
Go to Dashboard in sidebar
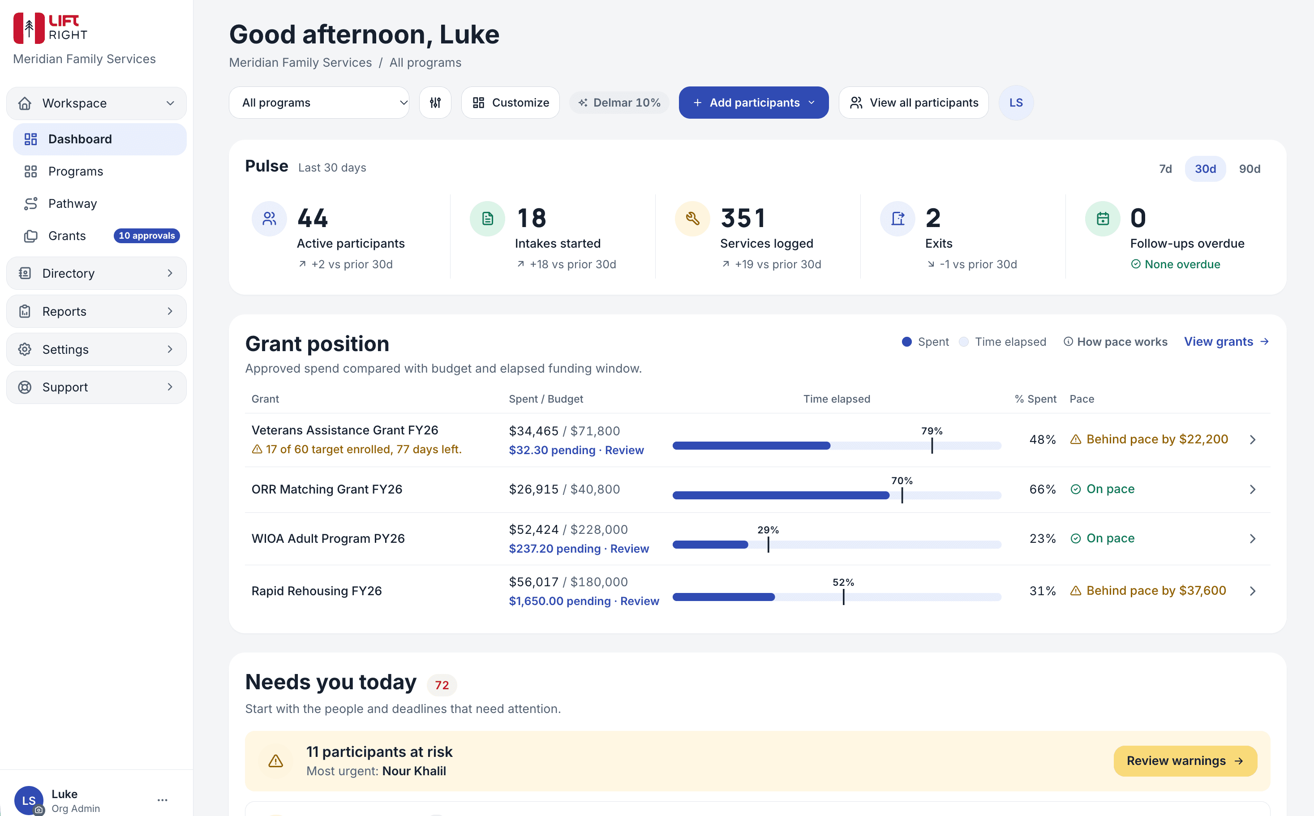[x=100, y=139]
